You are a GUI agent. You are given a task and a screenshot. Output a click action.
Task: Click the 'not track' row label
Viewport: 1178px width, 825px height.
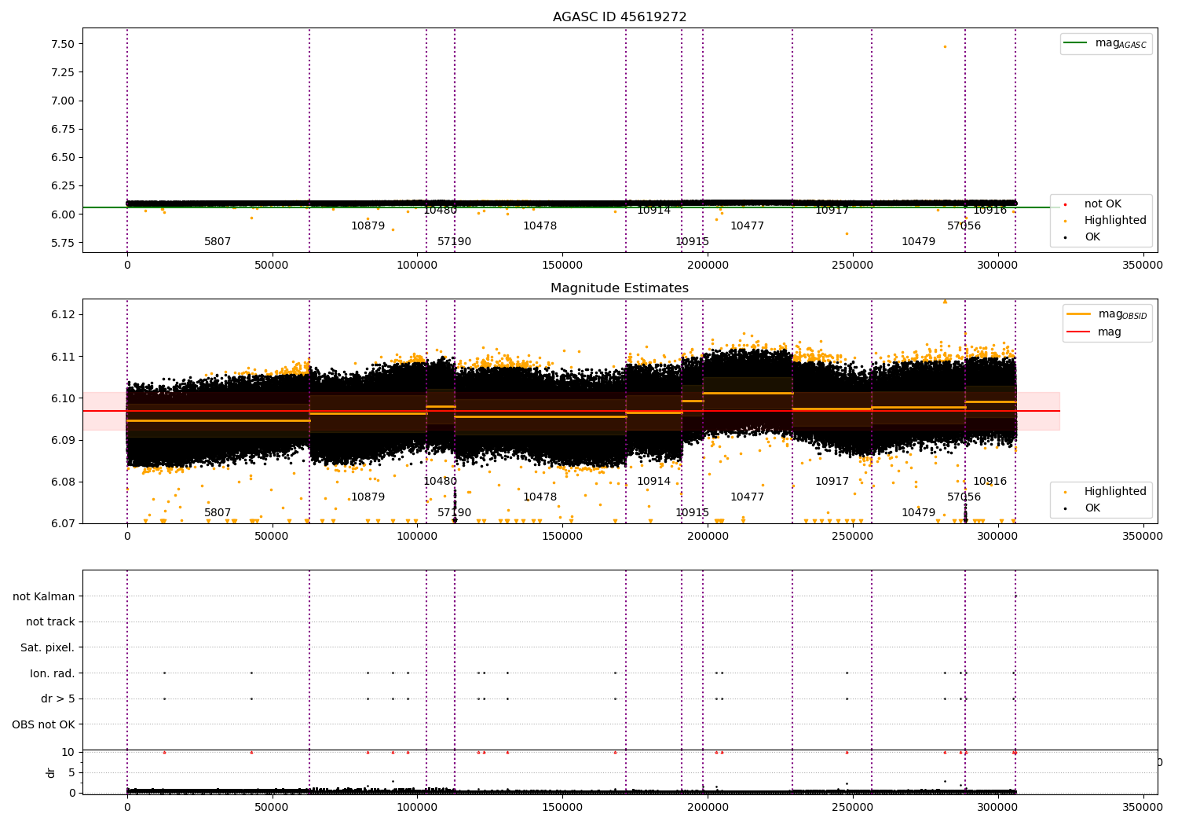point(50,621)
